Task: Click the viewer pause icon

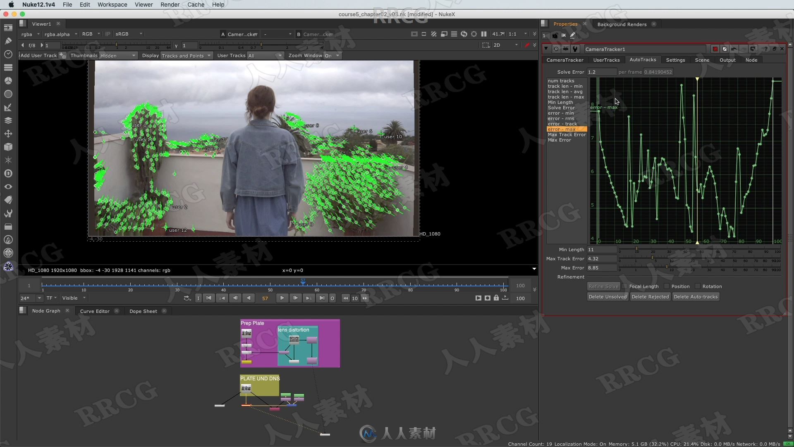Action: [x=484, y=34]
